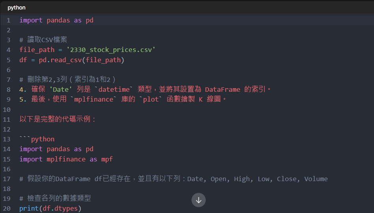This screenshot has width=374, height=213.
Task: Click the scroll-down arrow button
Action: pos(199,200)
